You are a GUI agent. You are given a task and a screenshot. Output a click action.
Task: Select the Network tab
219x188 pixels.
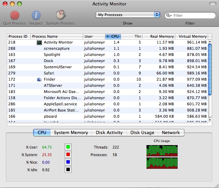click(171, 132)
